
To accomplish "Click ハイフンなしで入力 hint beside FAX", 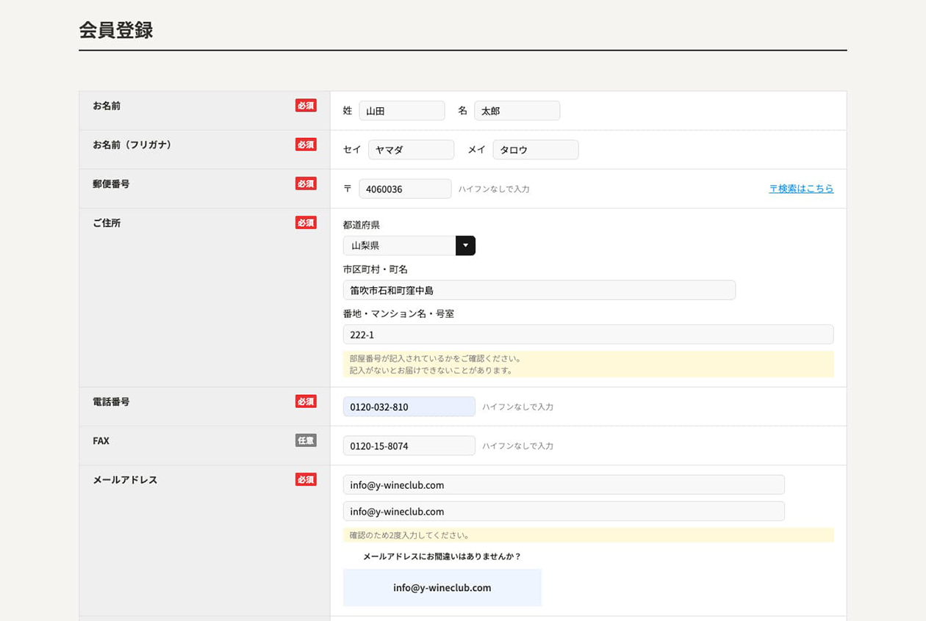I will 518,446.
